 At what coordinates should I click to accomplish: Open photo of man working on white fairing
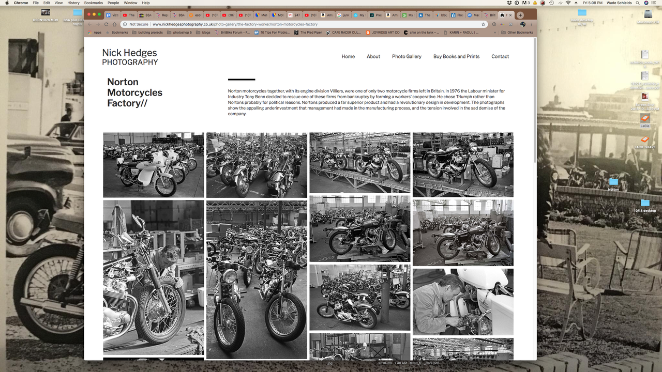[463, 302]
